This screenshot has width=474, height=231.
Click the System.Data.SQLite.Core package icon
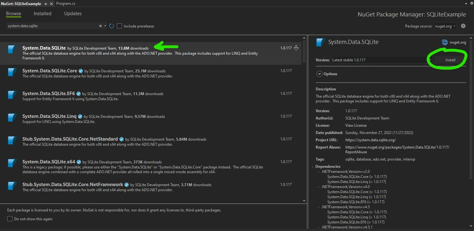(12, 72)
